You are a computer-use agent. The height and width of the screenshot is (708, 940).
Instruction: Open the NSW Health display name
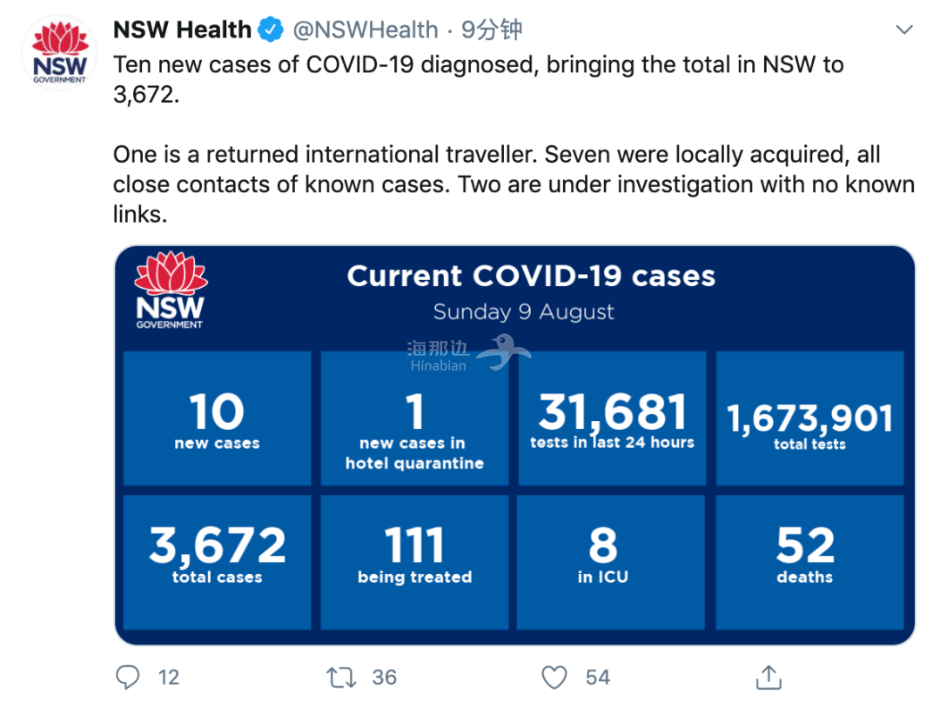[182, 30]
